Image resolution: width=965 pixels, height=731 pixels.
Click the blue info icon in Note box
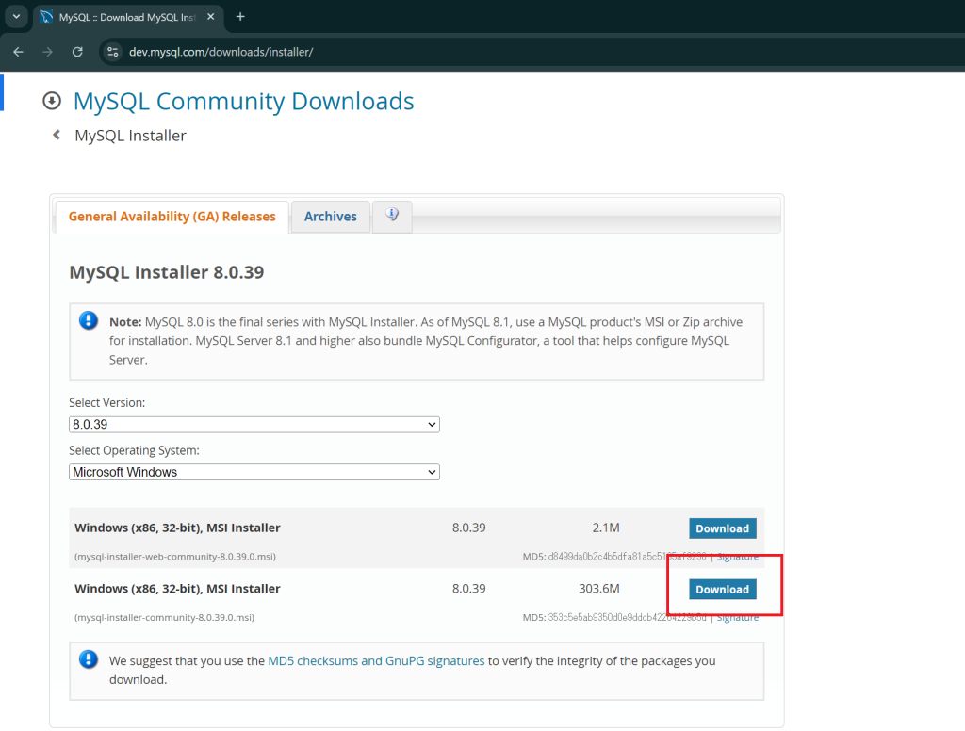tap(89, 321)
